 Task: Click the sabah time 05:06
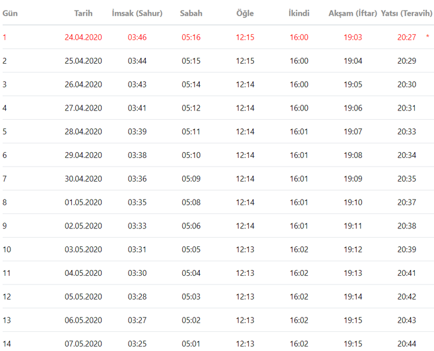[x=191, y=226]
